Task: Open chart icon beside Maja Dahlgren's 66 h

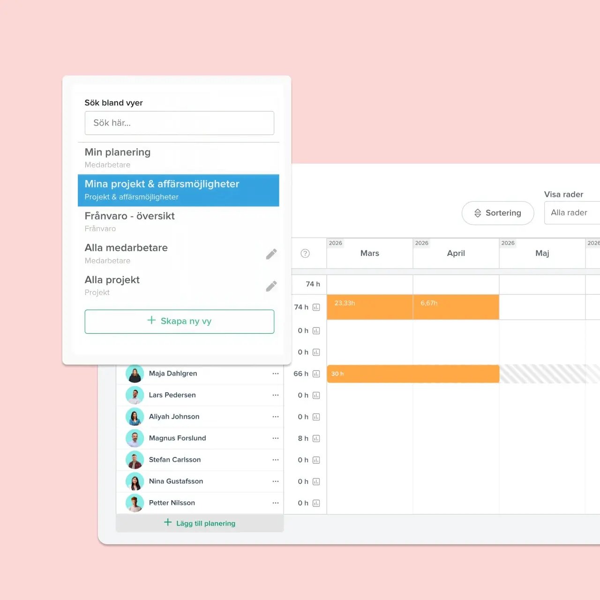Action: 316,374
